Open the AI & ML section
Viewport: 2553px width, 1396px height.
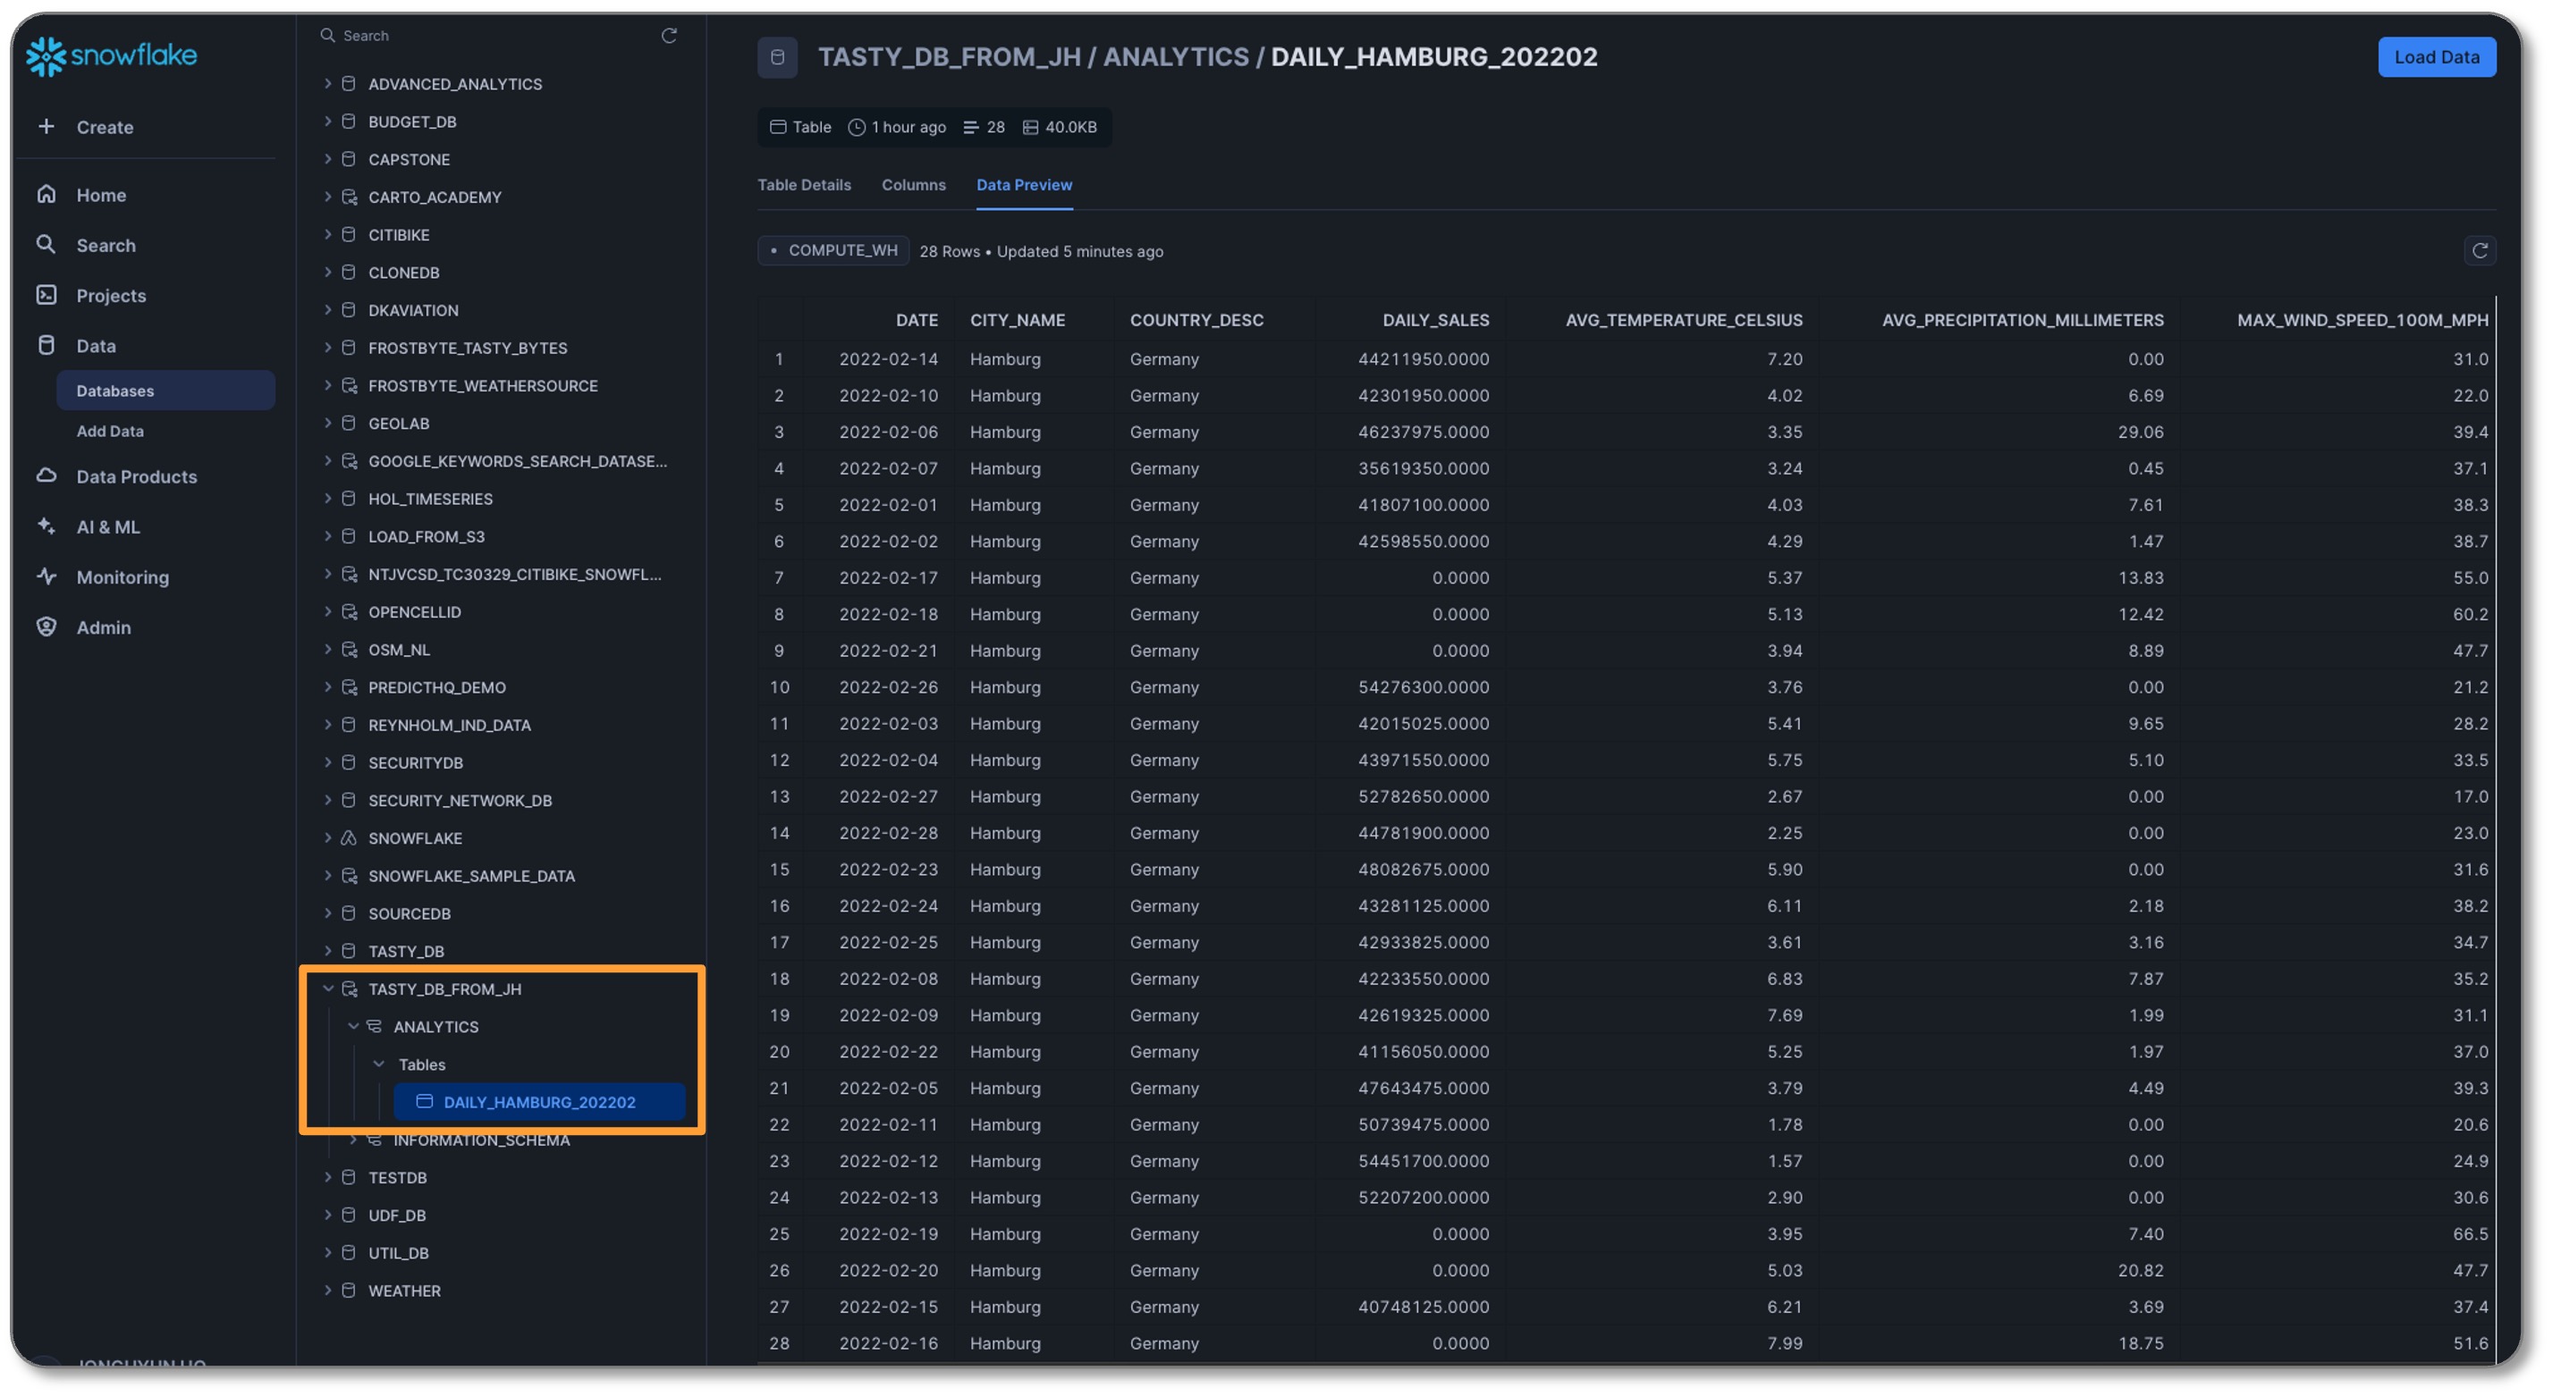coord(107,527)
